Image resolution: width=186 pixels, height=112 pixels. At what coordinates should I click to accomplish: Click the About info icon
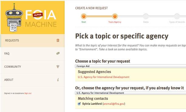coord(58,80)
